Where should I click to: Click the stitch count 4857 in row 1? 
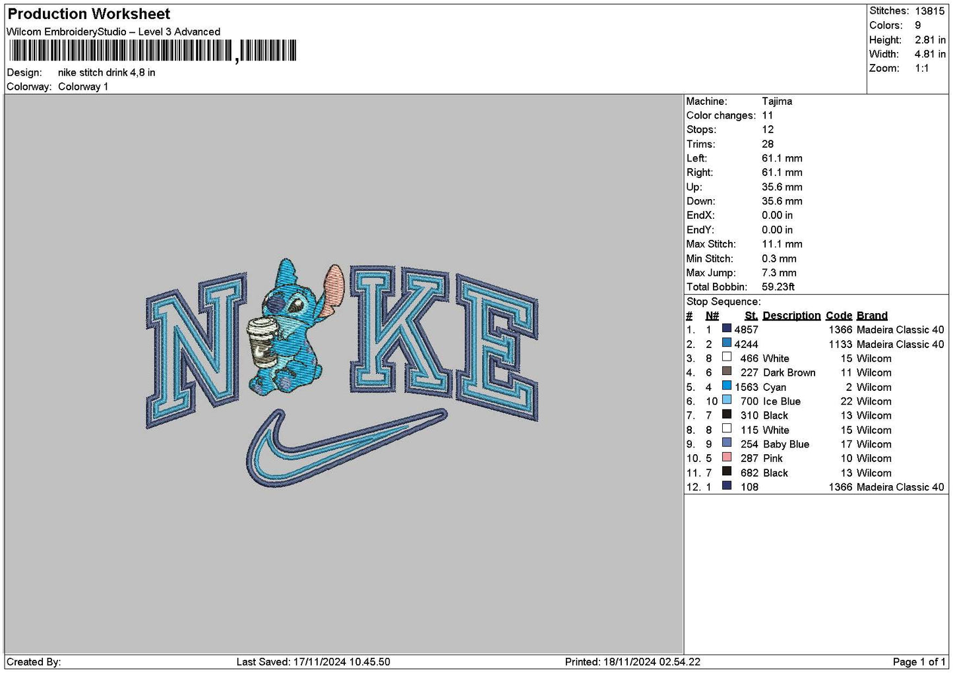click(747, 330)
